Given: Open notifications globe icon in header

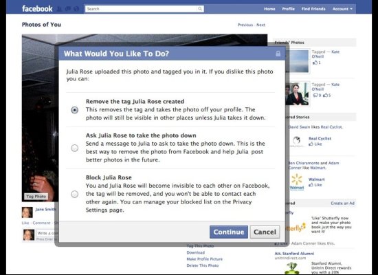Looking at the screenshot, I should click(76, 9).
